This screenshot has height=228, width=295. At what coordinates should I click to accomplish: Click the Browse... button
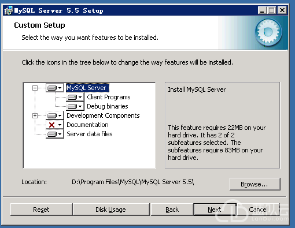point(255,184)
